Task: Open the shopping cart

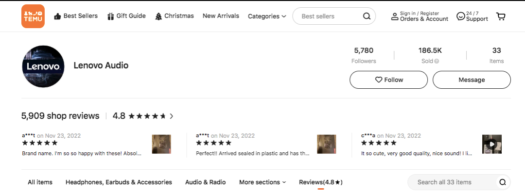Action: click(501, 16)
